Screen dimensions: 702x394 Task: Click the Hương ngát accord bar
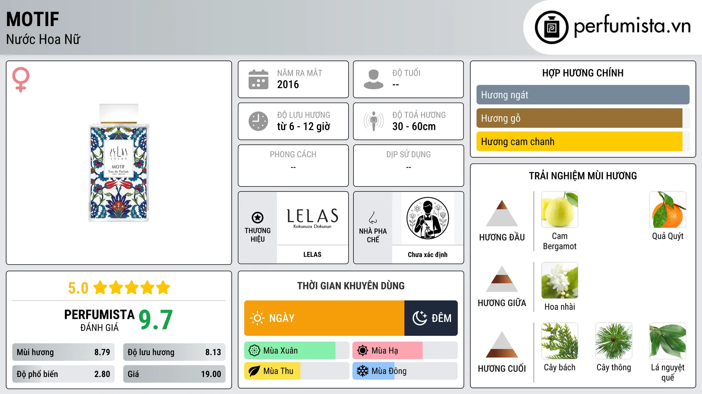coord(583,95)
